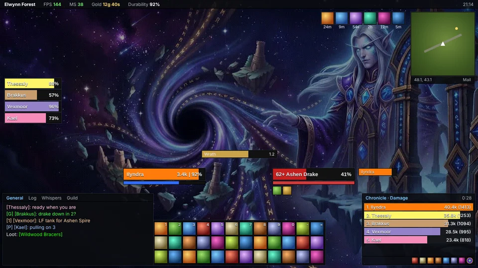
Task: Select the 5. Kael damage meter row
Action: 419,240
